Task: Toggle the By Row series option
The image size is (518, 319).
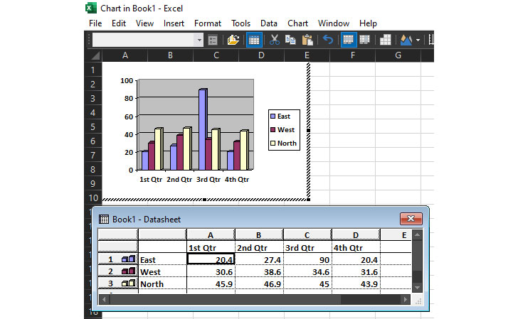Action: coord(349,40)
